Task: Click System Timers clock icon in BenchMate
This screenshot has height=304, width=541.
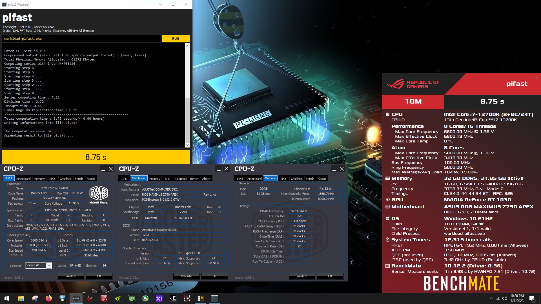Action: click(387, 240)
